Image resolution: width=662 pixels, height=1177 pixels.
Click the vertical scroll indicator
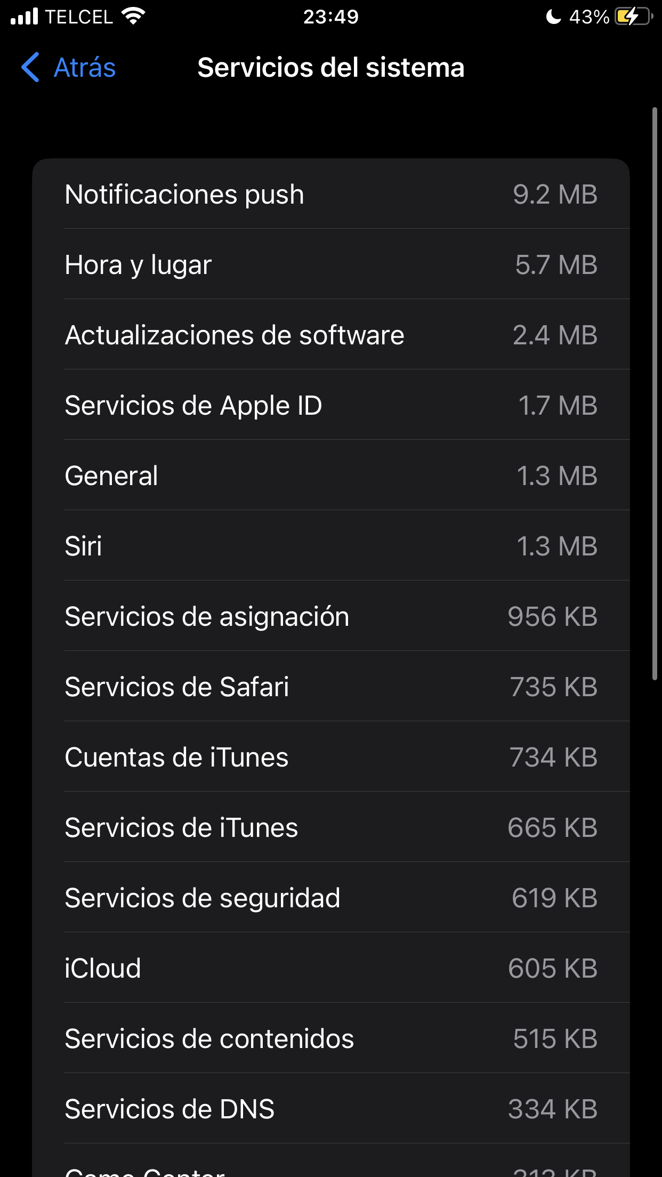[655, 393]
